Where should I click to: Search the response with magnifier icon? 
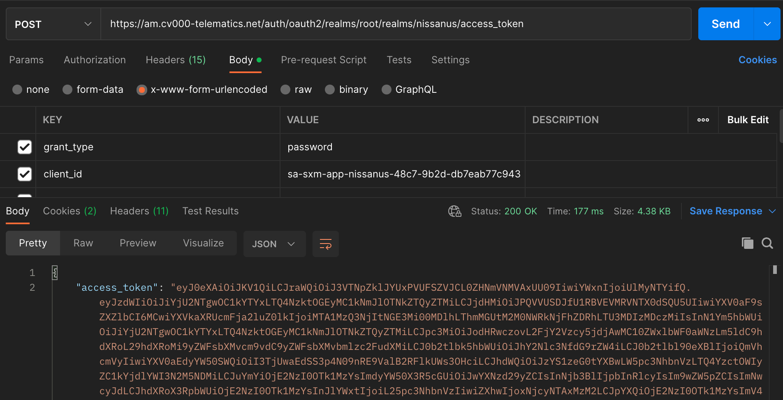(x=767, y=243)
